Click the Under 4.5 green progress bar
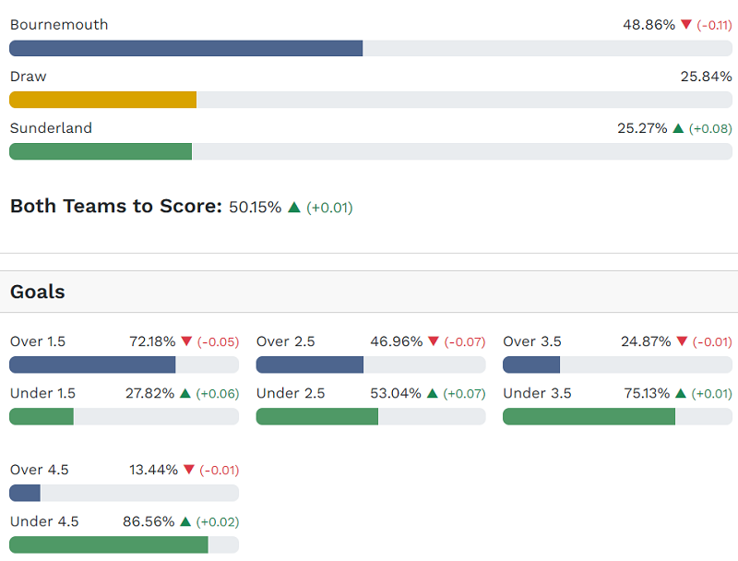The image size is (738, 561). 109,544
